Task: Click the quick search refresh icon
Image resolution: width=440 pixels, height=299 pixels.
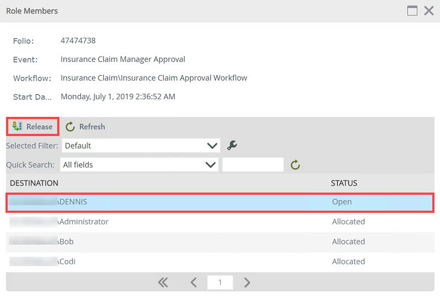Action: pyautogui.click(x=295, y=165)
